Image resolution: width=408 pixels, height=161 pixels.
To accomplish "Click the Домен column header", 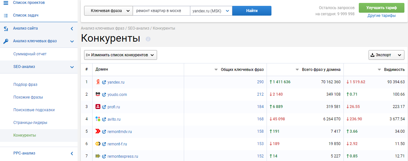I will pyautogui.click(x=102, y=70).
